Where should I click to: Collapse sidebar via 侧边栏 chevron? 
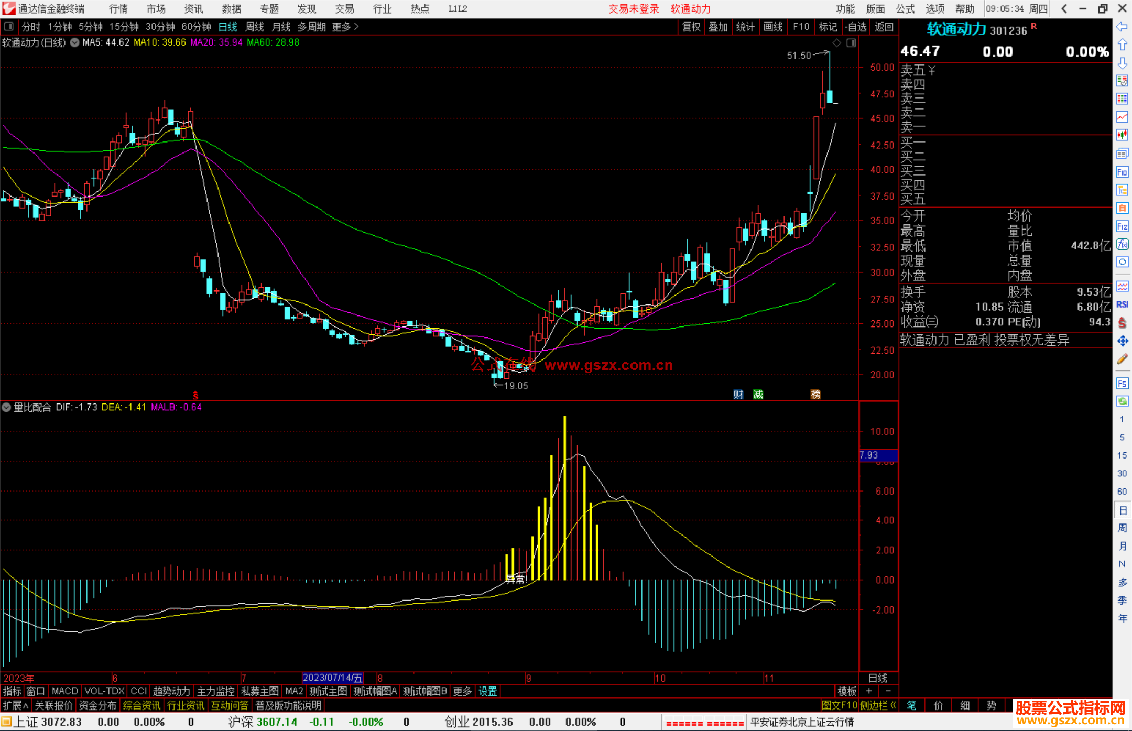[x=893, y=705]
